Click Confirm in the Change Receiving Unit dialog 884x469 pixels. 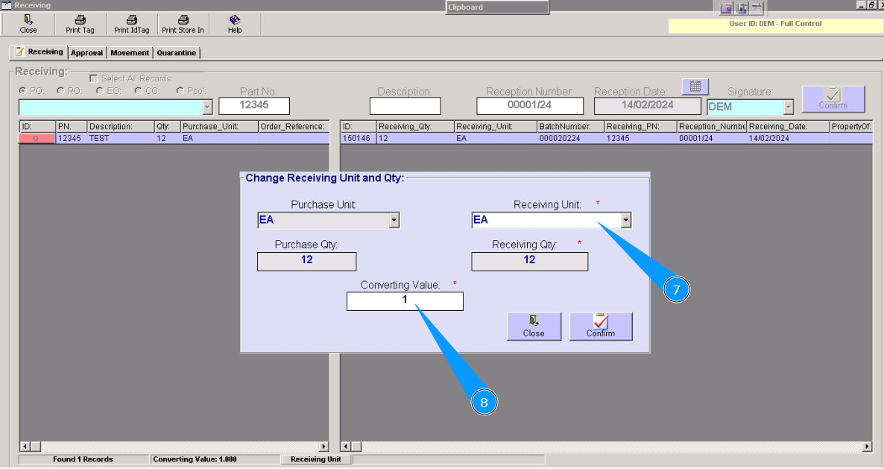pos(601,327)
